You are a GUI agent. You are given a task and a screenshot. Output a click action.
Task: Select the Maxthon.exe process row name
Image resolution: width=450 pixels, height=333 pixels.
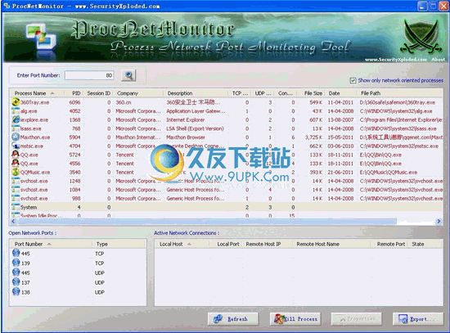pyautogui.click(x=35, y=137)
